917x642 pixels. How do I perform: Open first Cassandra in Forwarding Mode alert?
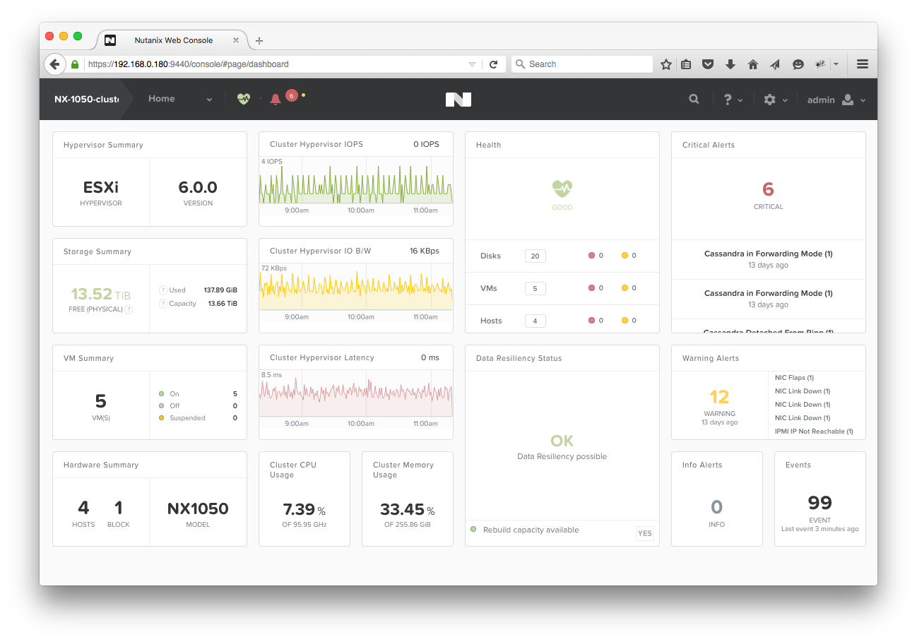(x=768, y=254)
